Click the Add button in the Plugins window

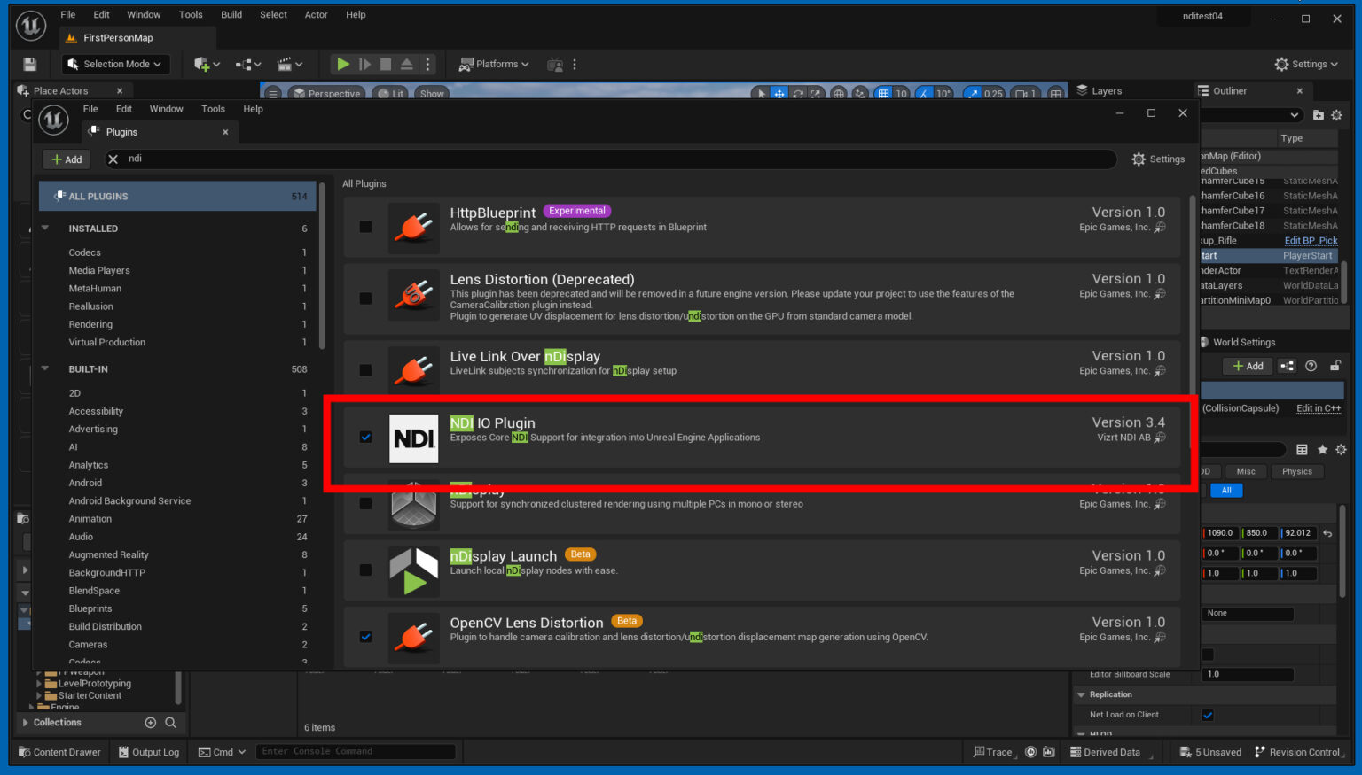coord(66,159)
